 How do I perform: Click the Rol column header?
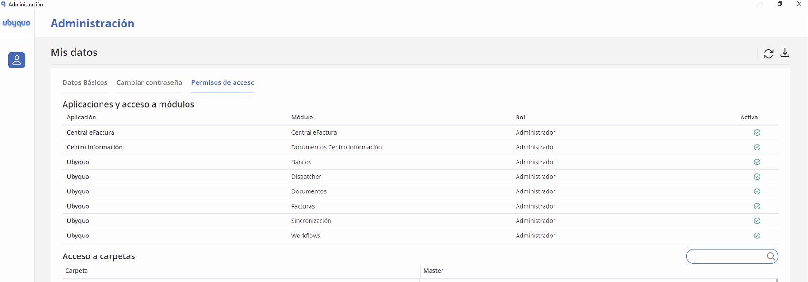(x=520, y=118)
